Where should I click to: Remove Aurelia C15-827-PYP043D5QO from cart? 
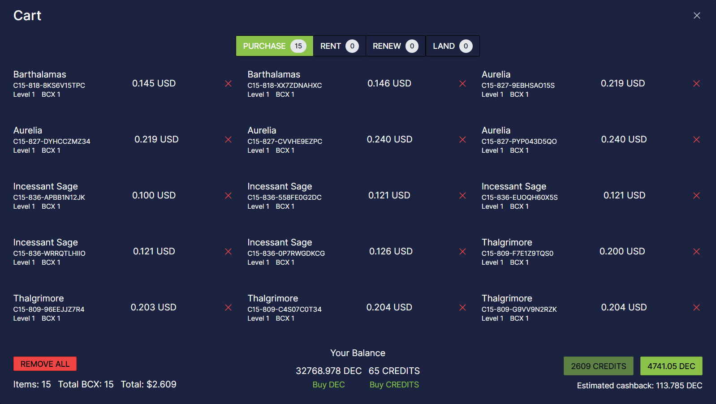[x=696, y=140]
